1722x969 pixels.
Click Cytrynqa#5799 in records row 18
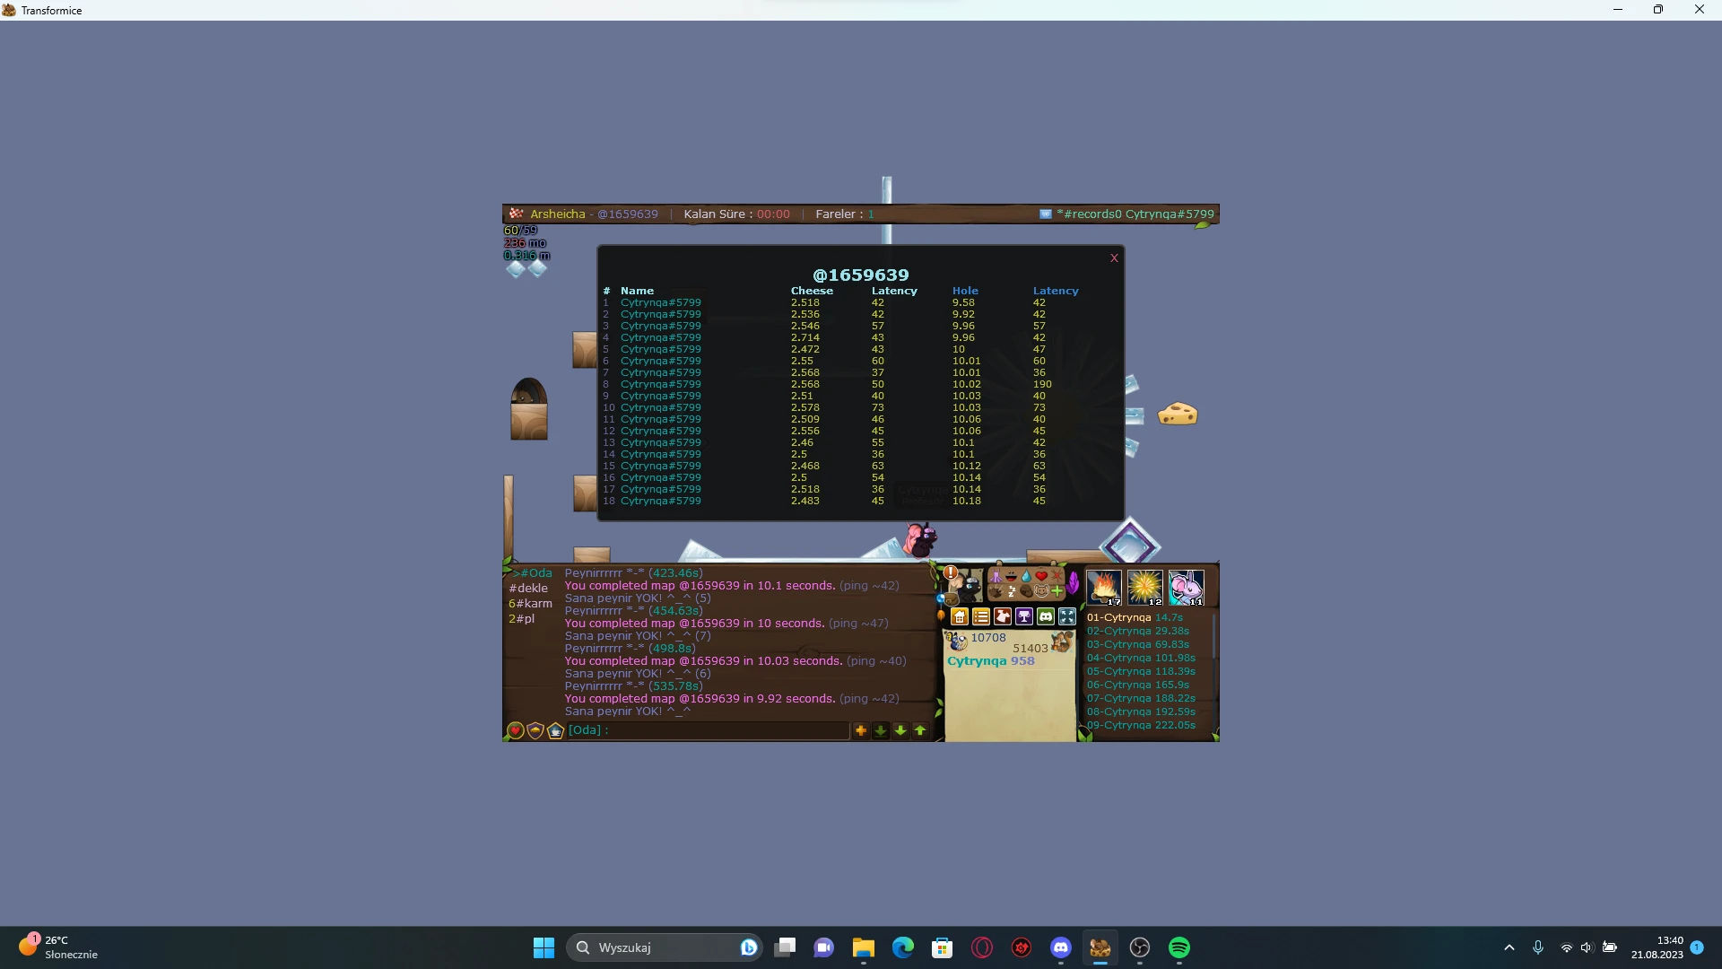pos(661,501)
